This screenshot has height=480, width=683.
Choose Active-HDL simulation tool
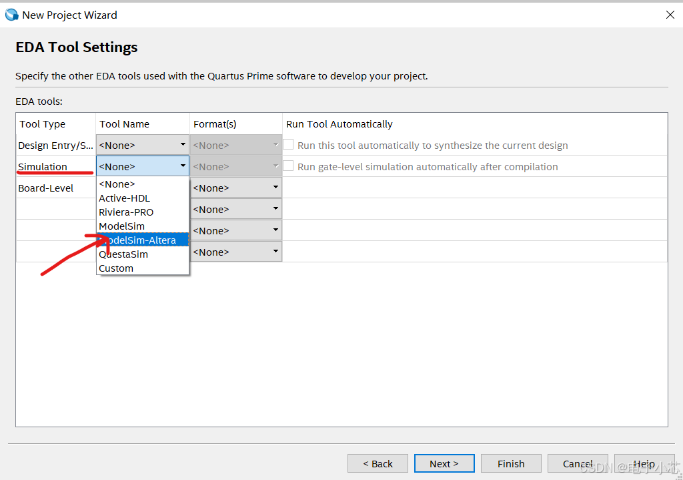(125, 198)
